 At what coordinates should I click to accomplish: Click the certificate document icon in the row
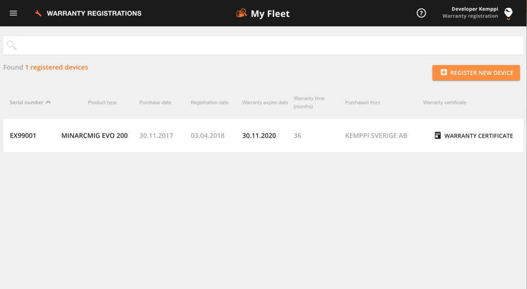tap(437, 136)
